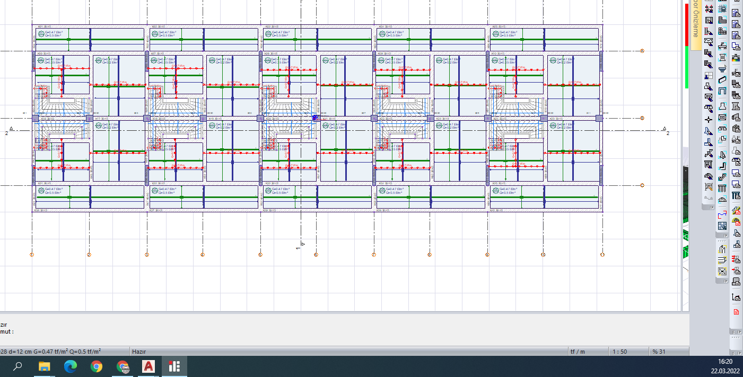Click the taskbar clock showing 16:20
The height and width of the screenshot is (377, 743).
pos(725,362)
